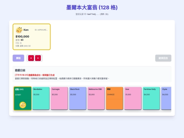Image resolution: width=184 pixels, height=138 pixels.
Task: Click the Pikachu token on START tile
Action: coord(22,105)
